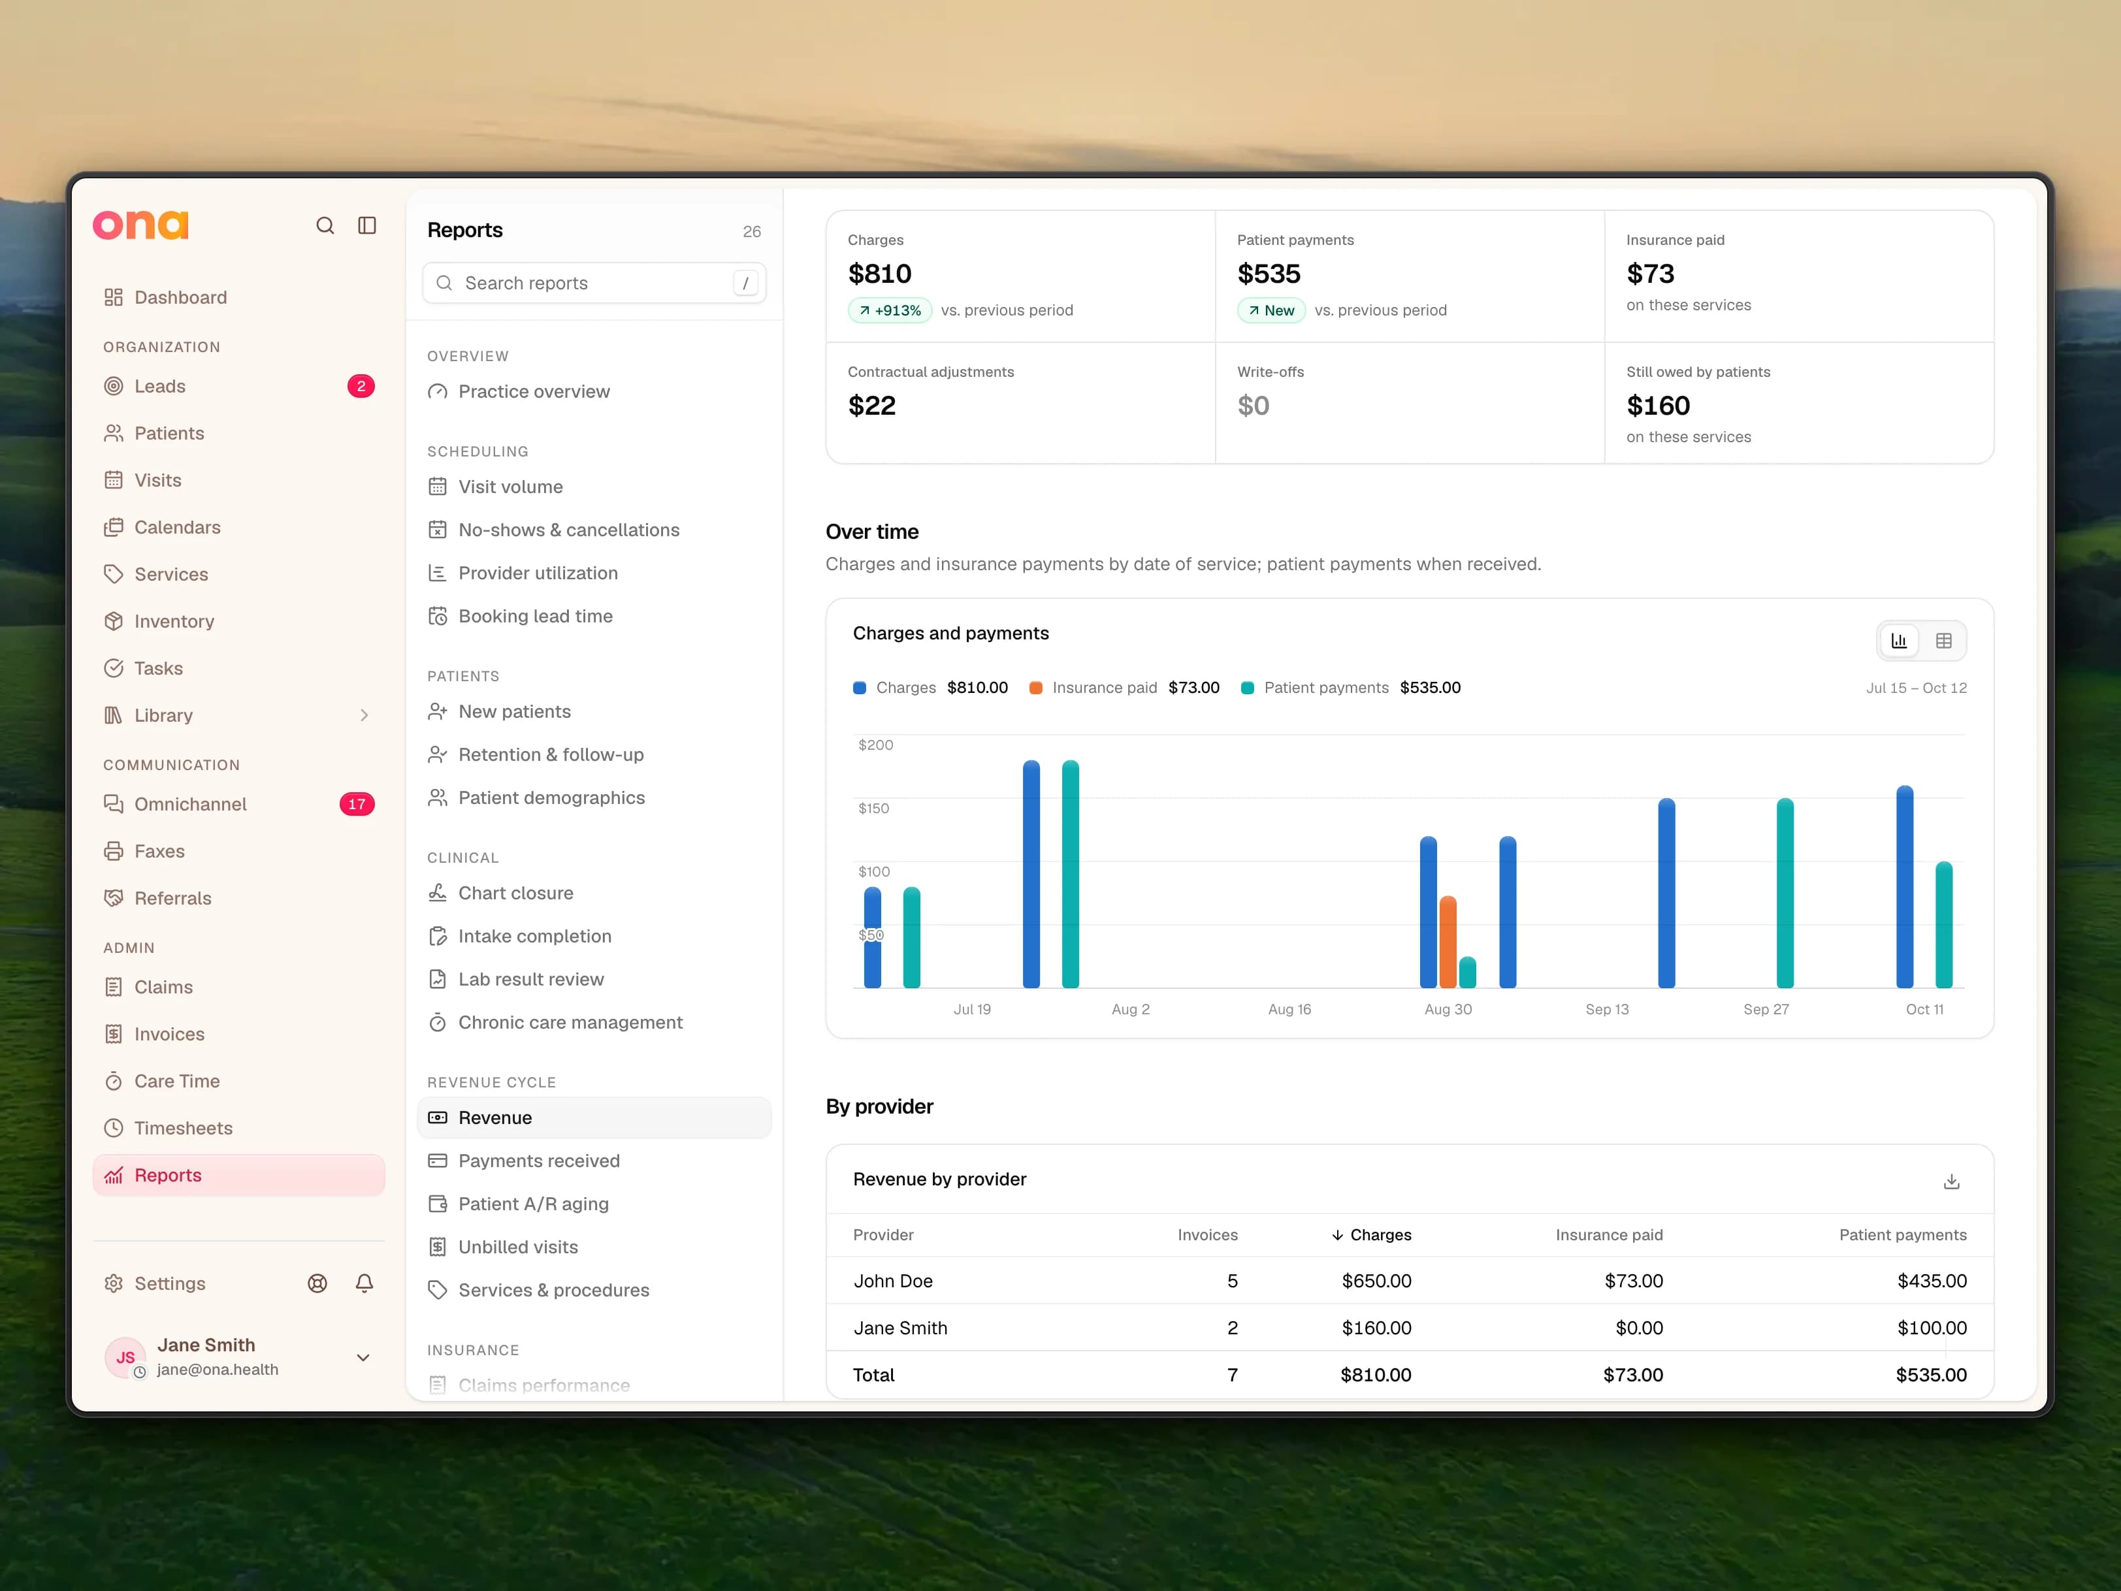Open Chronic care management report
Viewport: 2121px width, 1591px height.
[594, 1023]
